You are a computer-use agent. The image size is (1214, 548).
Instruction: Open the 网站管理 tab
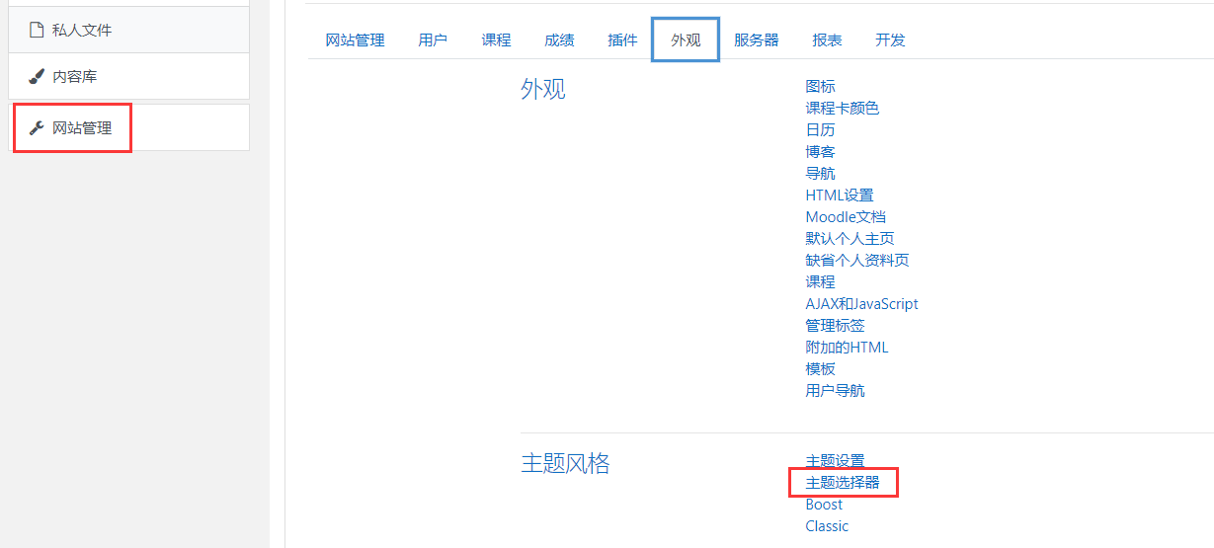click(355, 40)
